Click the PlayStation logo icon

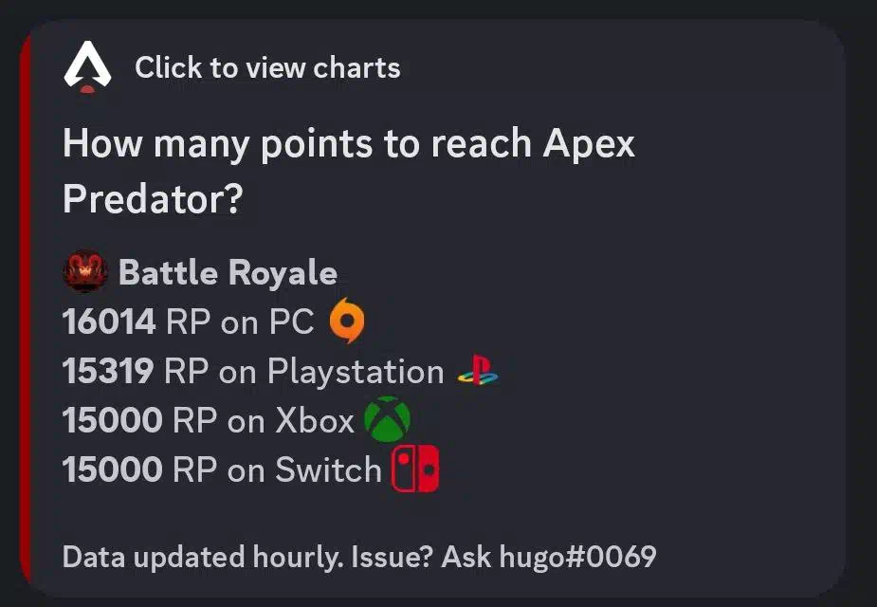pyautogui.click(x=478, y=370)
